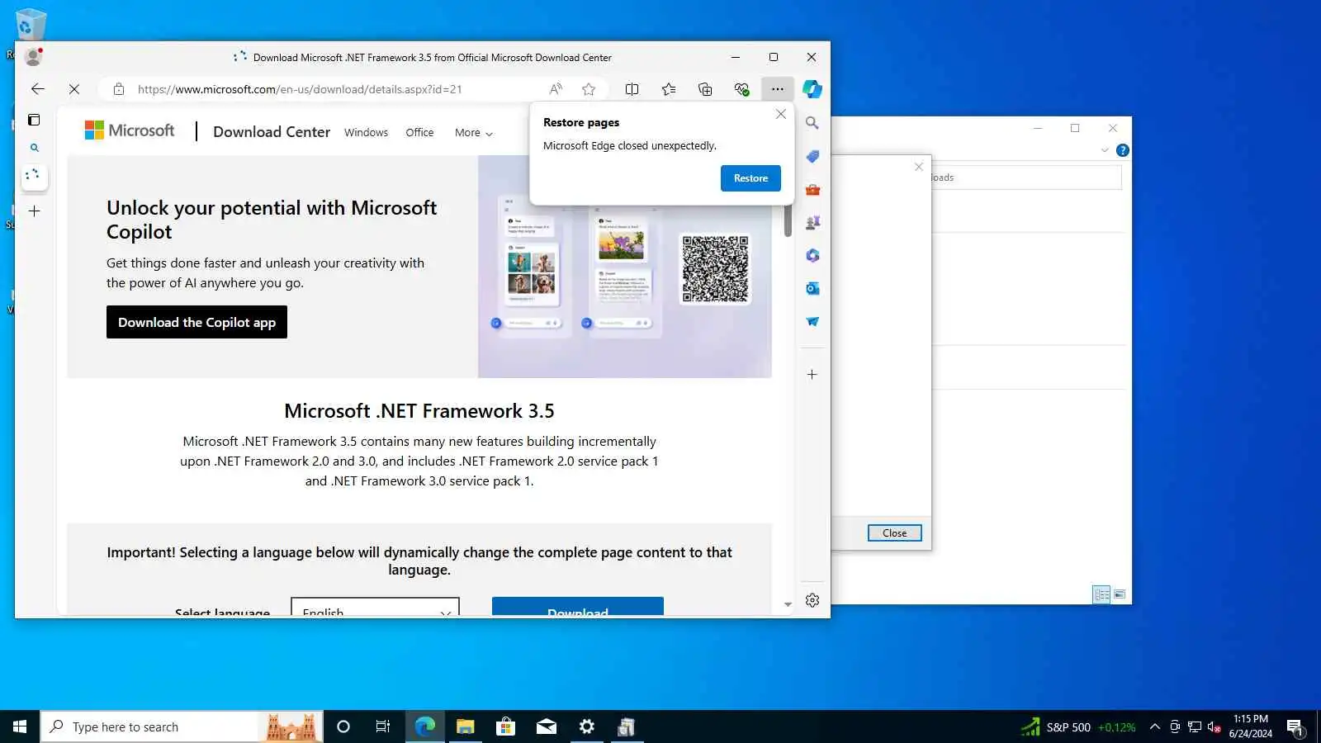
Task: Open Browser essentials heart icon
Action: tap(741, 89)
